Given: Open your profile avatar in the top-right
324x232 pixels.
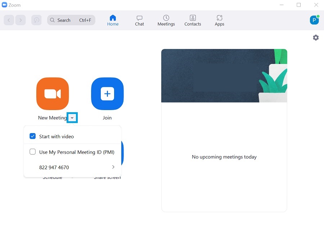Looking at the screenshot, I should coord(314,20).
